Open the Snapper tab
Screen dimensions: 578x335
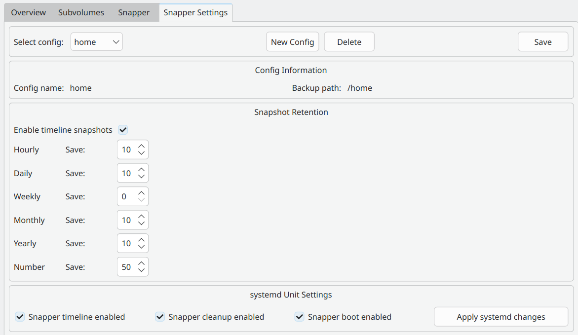tap(133, 12)
